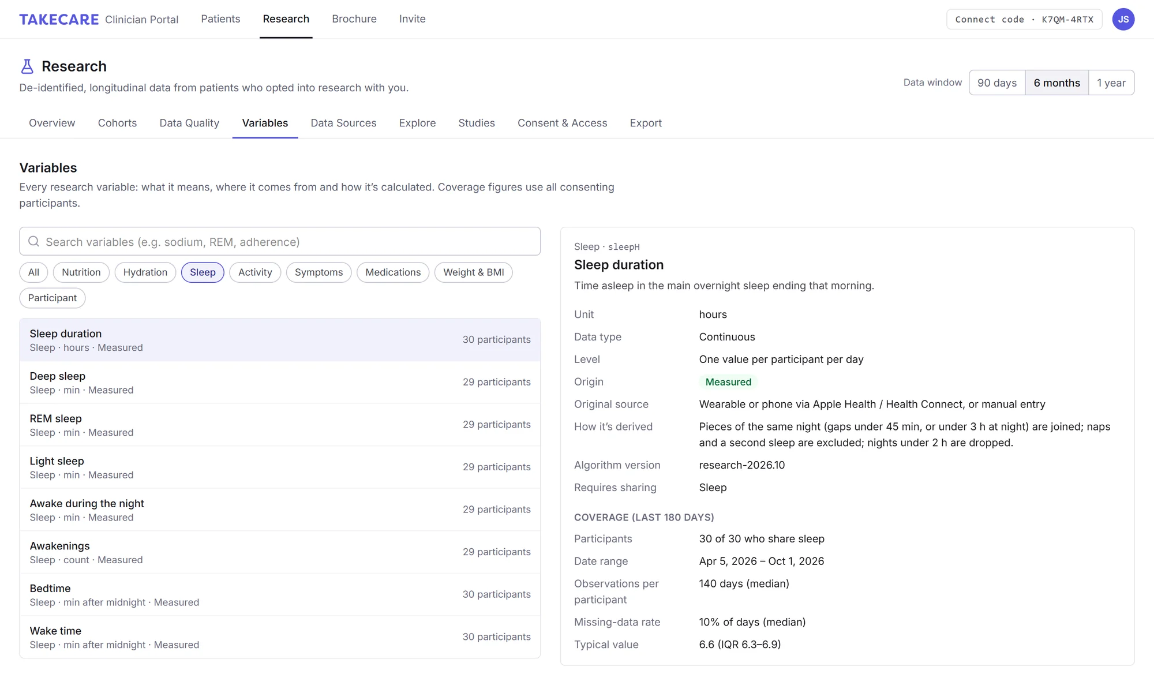Click the green Measured origin badge

728,382
